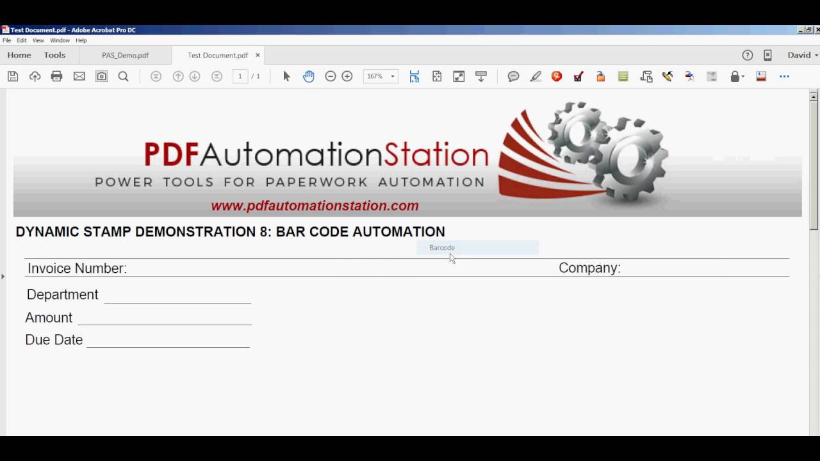Open the Edit menu
The width and height of the screenshot is (820, 461).
click(22, 40)
